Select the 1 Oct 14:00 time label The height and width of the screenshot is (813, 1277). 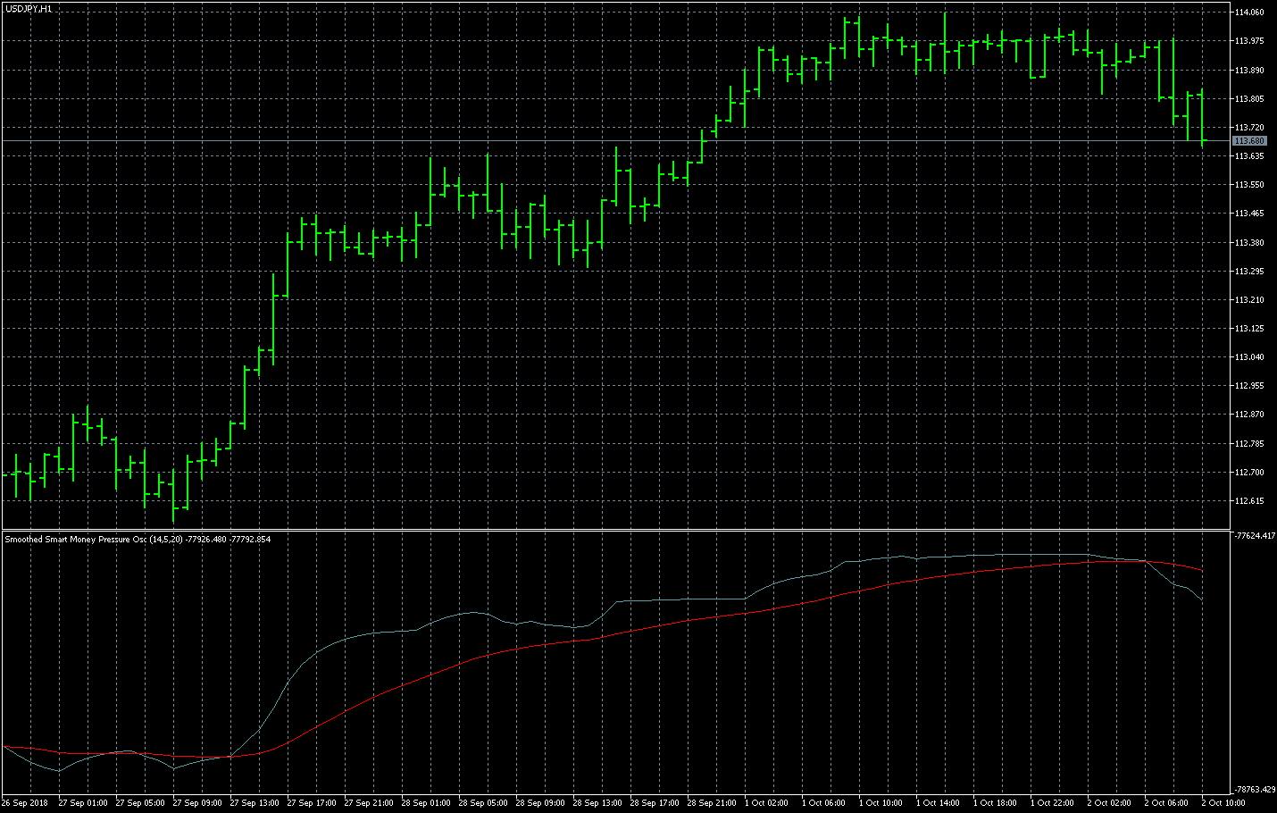[939, 803]
